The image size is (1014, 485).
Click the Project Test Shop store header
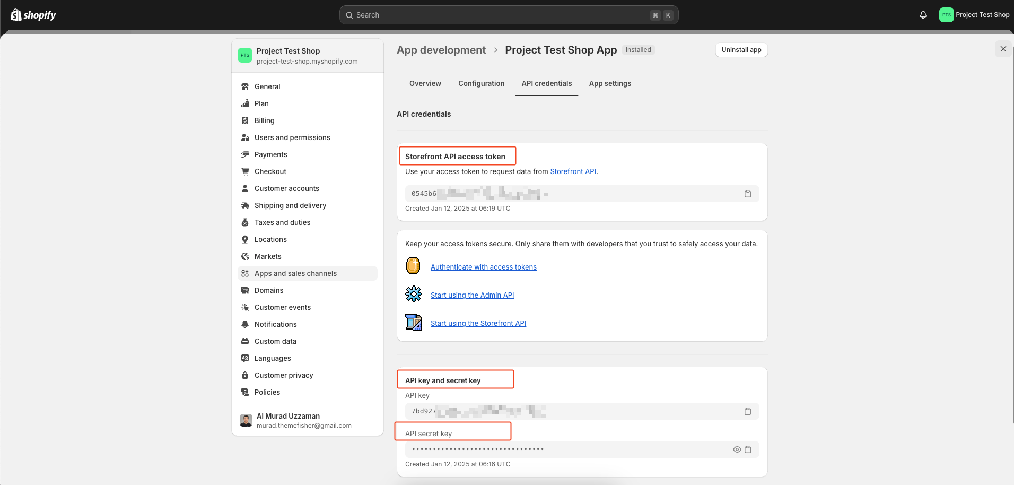(308, 56)
